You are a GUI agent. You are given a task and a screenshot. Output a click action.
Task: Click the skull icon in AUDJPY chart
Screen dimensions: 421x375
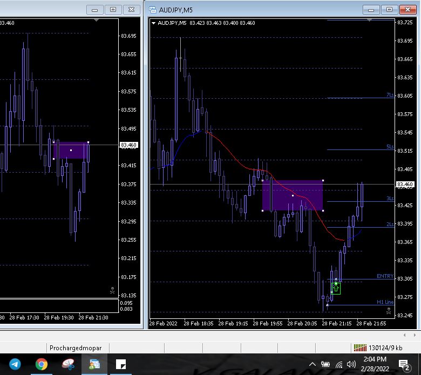pos(388,311)
